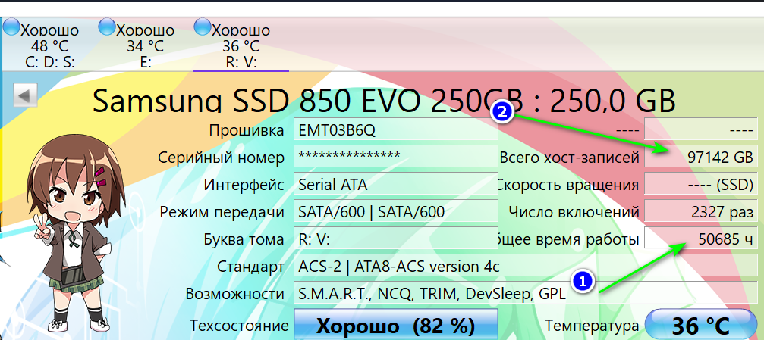The image size is (764, 340).
Task: Click the SATA/600 | SATA/600 transfer mode field
Action: (x=395, y=212)
